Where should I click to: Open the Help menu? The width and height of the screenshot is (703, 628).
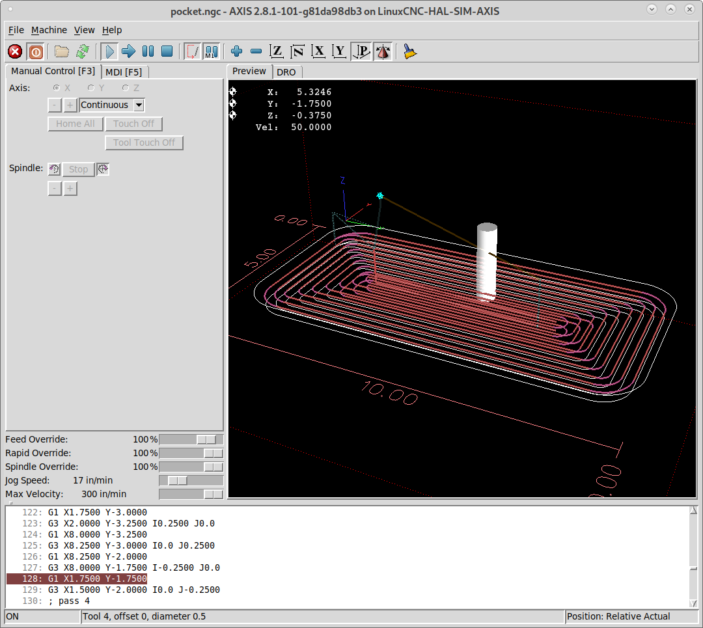click(112, 30)
